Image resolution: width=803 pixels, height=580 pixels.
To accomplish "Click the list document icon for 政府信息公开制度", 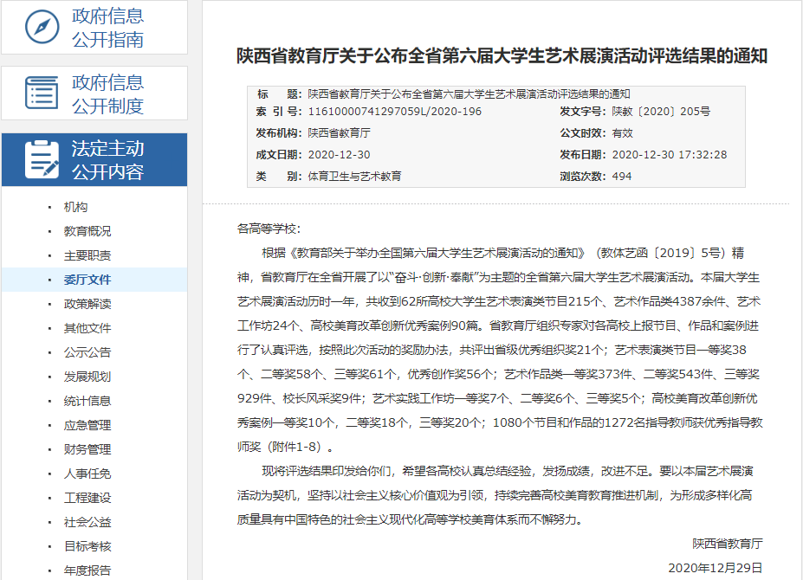I will [42, 93].
